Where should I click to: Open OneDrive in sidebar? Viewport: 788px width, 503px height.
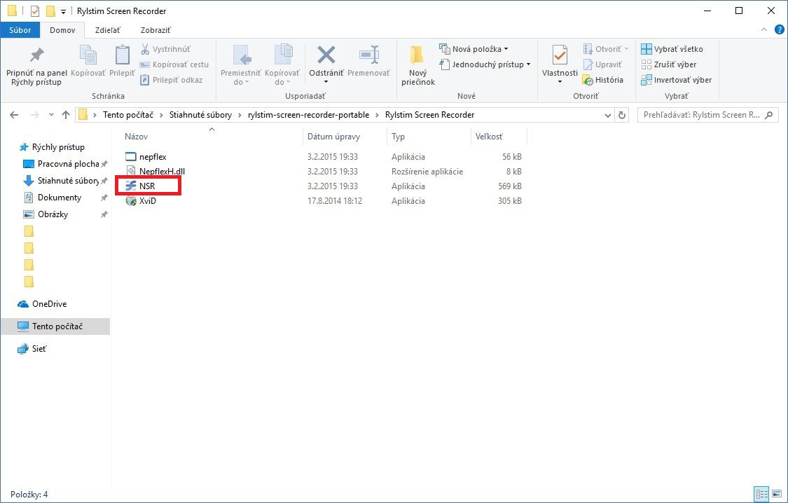43,304
